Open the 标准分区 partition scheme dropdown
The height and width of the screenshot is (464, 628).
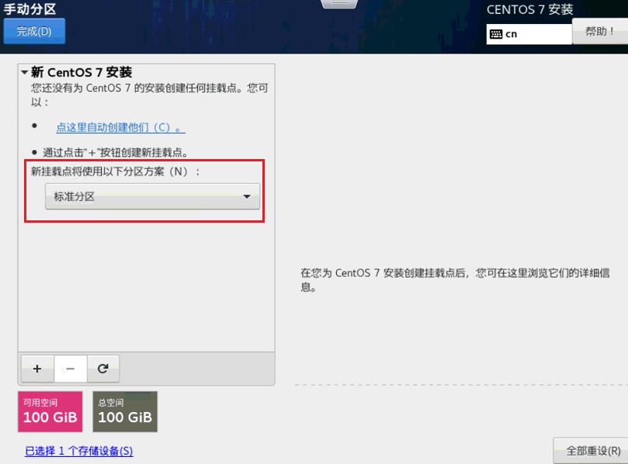click(152, 196)
